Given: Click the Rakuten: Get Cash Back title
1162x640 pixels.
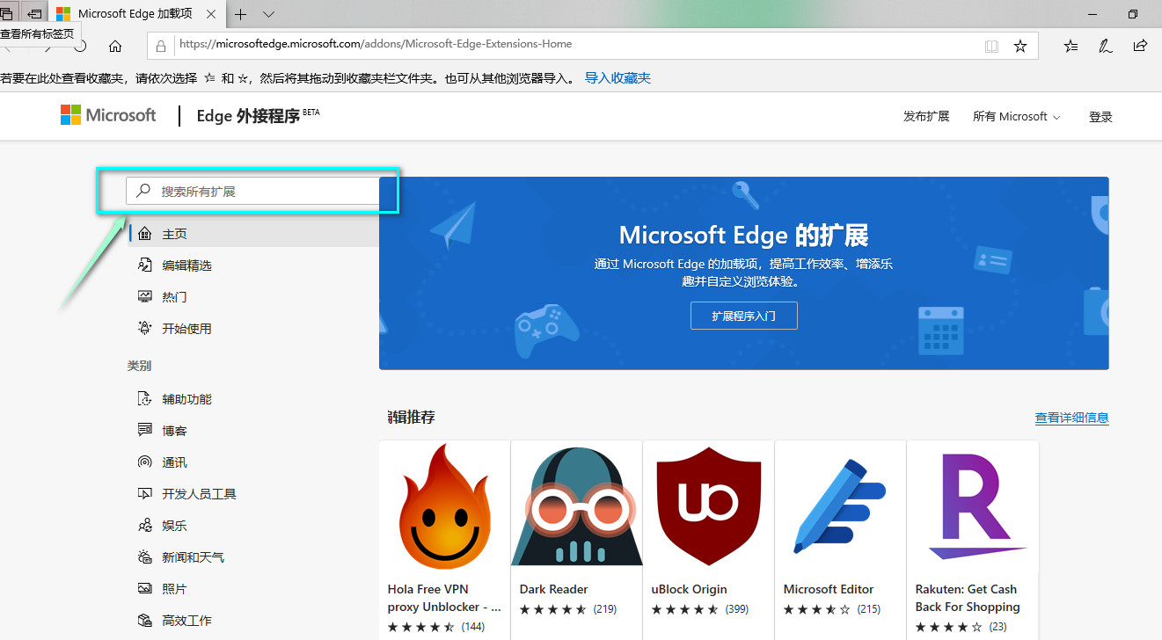Looking at the screenshot, I should (x=968, y=598).
